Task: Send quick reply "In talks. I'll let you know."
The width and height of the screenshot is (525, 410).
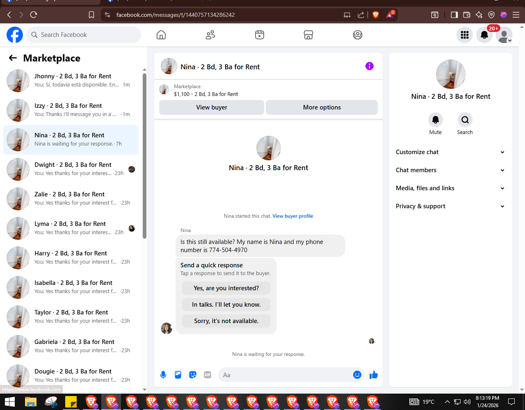Action: (226, 305)
